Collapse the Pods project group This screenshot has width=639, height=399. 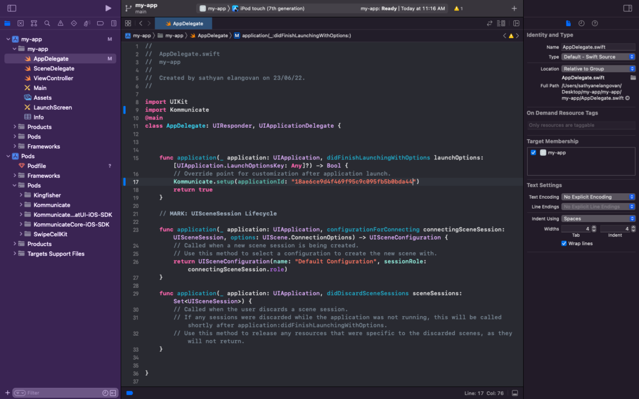tap(8, 156)
